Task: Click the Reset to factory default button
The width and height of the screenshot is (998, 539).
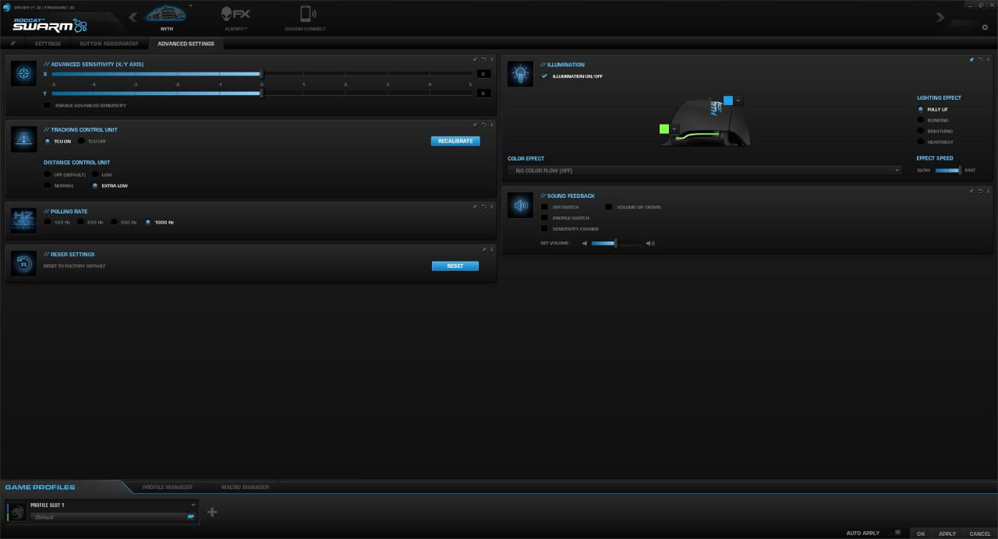Action: point(455,266)
